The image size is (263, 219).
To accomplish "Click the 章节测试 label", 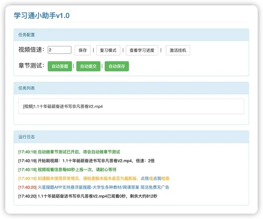I will [x=31, y=66].
